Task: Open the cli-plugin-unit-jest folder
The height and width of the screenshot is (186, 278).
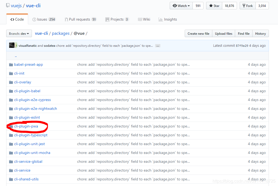Action: pyautogui.click(x=29, y=144)
